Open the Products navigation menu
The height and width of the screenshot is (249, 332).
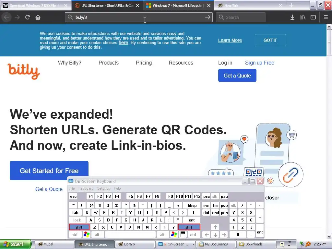109,63
